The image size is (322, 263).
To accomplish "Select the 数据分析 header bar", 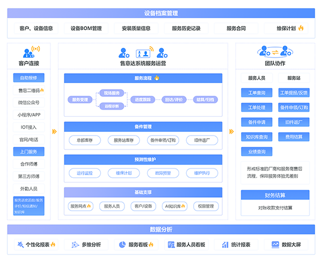I will click(161, 229).
